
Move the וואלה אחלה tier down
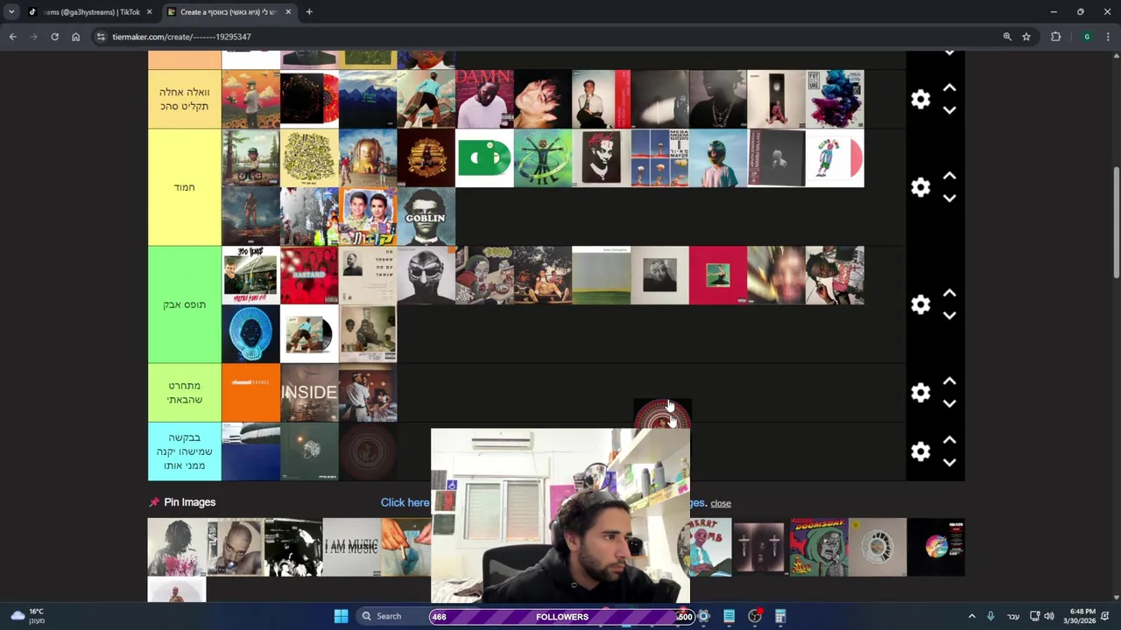click(x=949, y=111)
